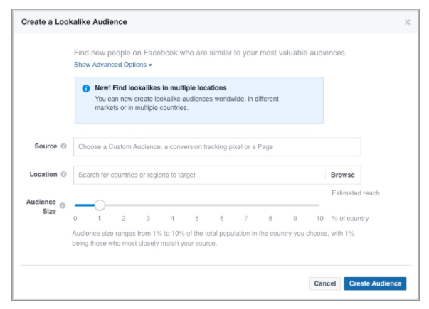Image resolution: width=429 pixels, height=309 pixels.
Task: Open the Browse locations button
Action: 343,175
